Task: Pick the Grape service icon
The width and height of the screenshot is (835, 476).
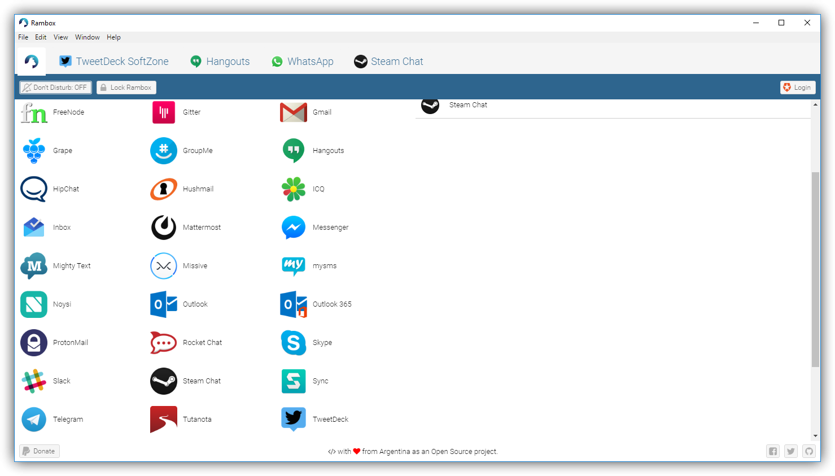Action: pyautogui.click(x=34, y=151)
